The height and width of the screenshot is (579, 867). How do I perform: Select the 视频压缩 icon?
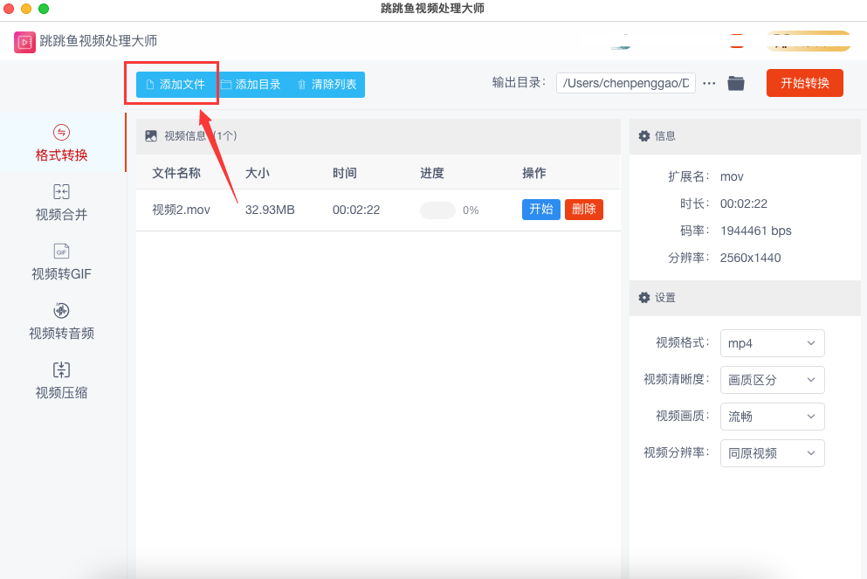tap(61, 370)
